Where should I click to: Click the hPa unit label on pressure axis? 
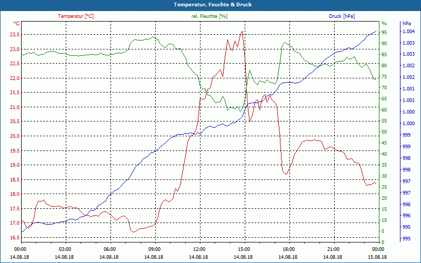[406, 24]
